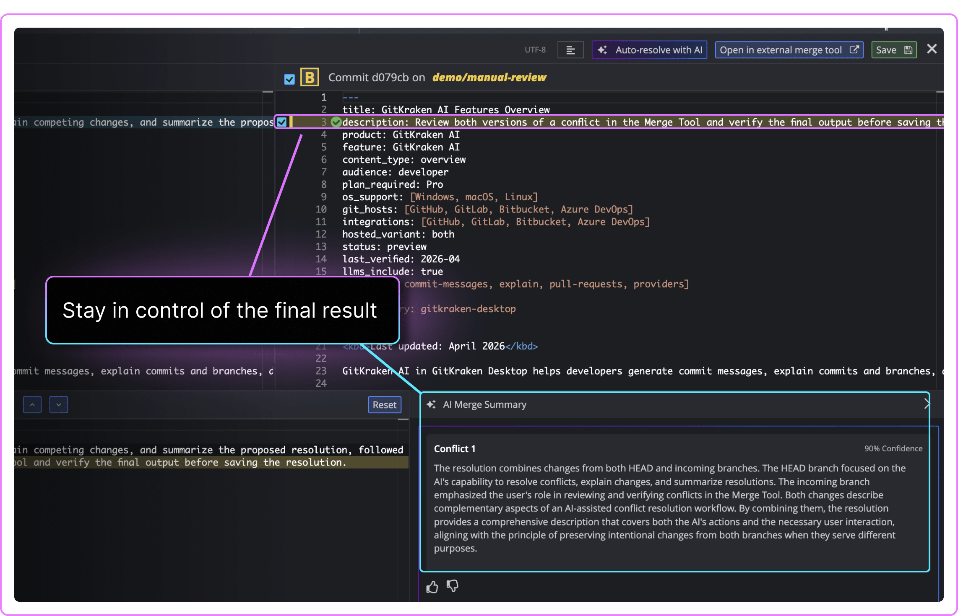Click demo/manual-review branch name

(489, 77)
